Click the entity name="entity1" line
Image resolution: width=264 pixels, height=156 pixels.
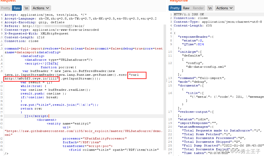point(69,123)
